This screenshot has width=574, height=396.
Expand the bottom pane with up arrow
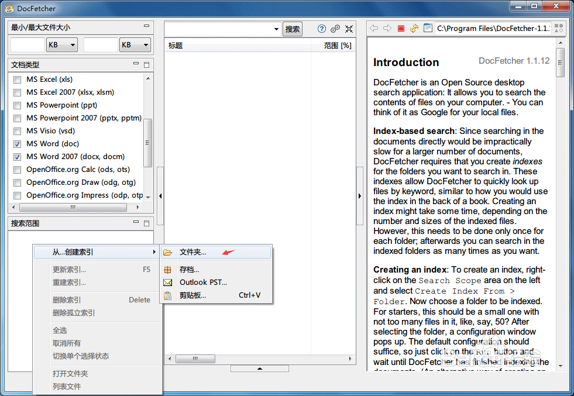coord(260,368)
